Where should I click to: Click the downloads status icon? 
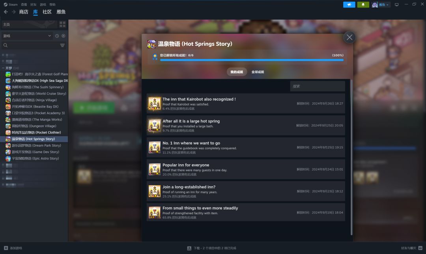tap(189, 248)
